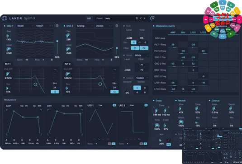
Task: Toggle the Chorus effect power dot
Action: coord(209,101)
